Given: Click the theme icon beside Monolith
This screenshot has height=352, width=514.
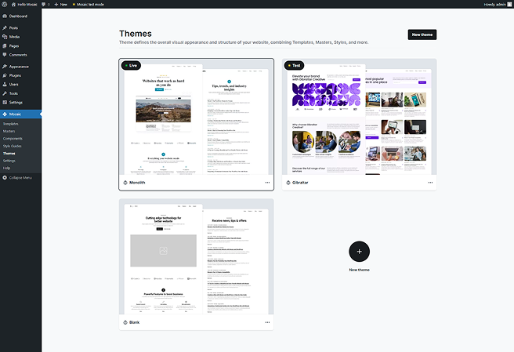Looking at the screenshot, I should (125, 183).
